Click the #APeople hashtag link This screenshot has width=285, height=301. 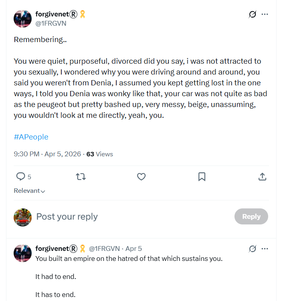coord(31,137)
